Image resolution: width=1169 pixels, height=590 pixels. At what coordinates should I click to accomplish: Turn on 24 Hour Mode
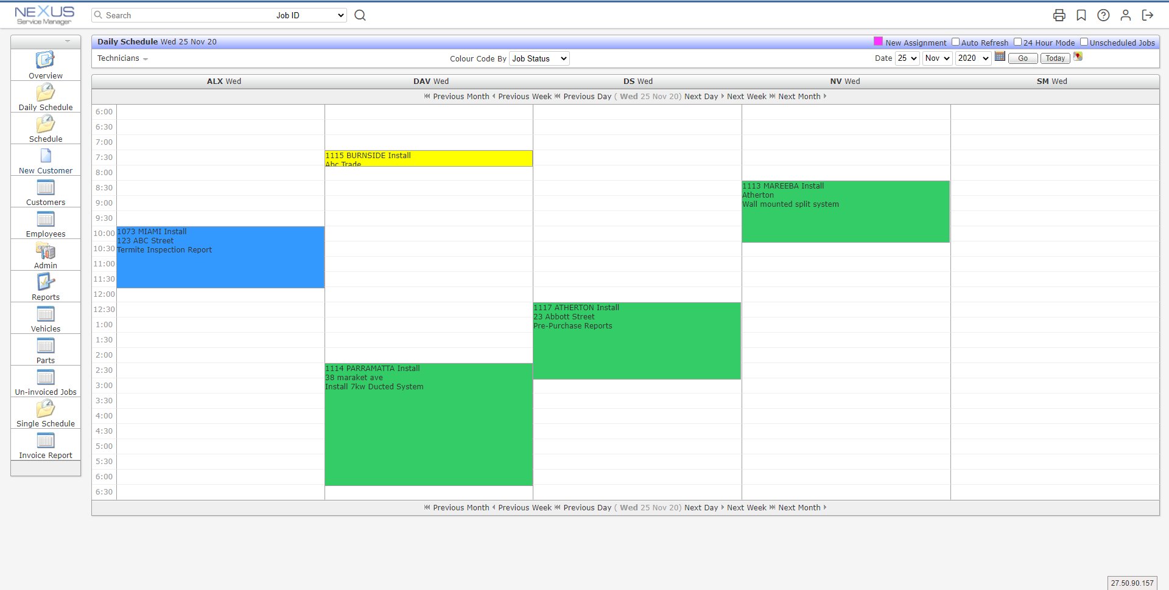click(1018, 41)
